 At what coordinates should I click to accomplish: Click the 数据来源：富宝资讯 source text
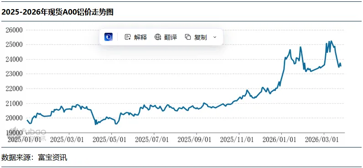34,158
